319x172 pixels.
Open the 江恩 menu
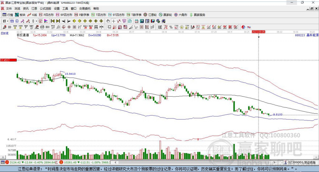[x=34, y=8]
